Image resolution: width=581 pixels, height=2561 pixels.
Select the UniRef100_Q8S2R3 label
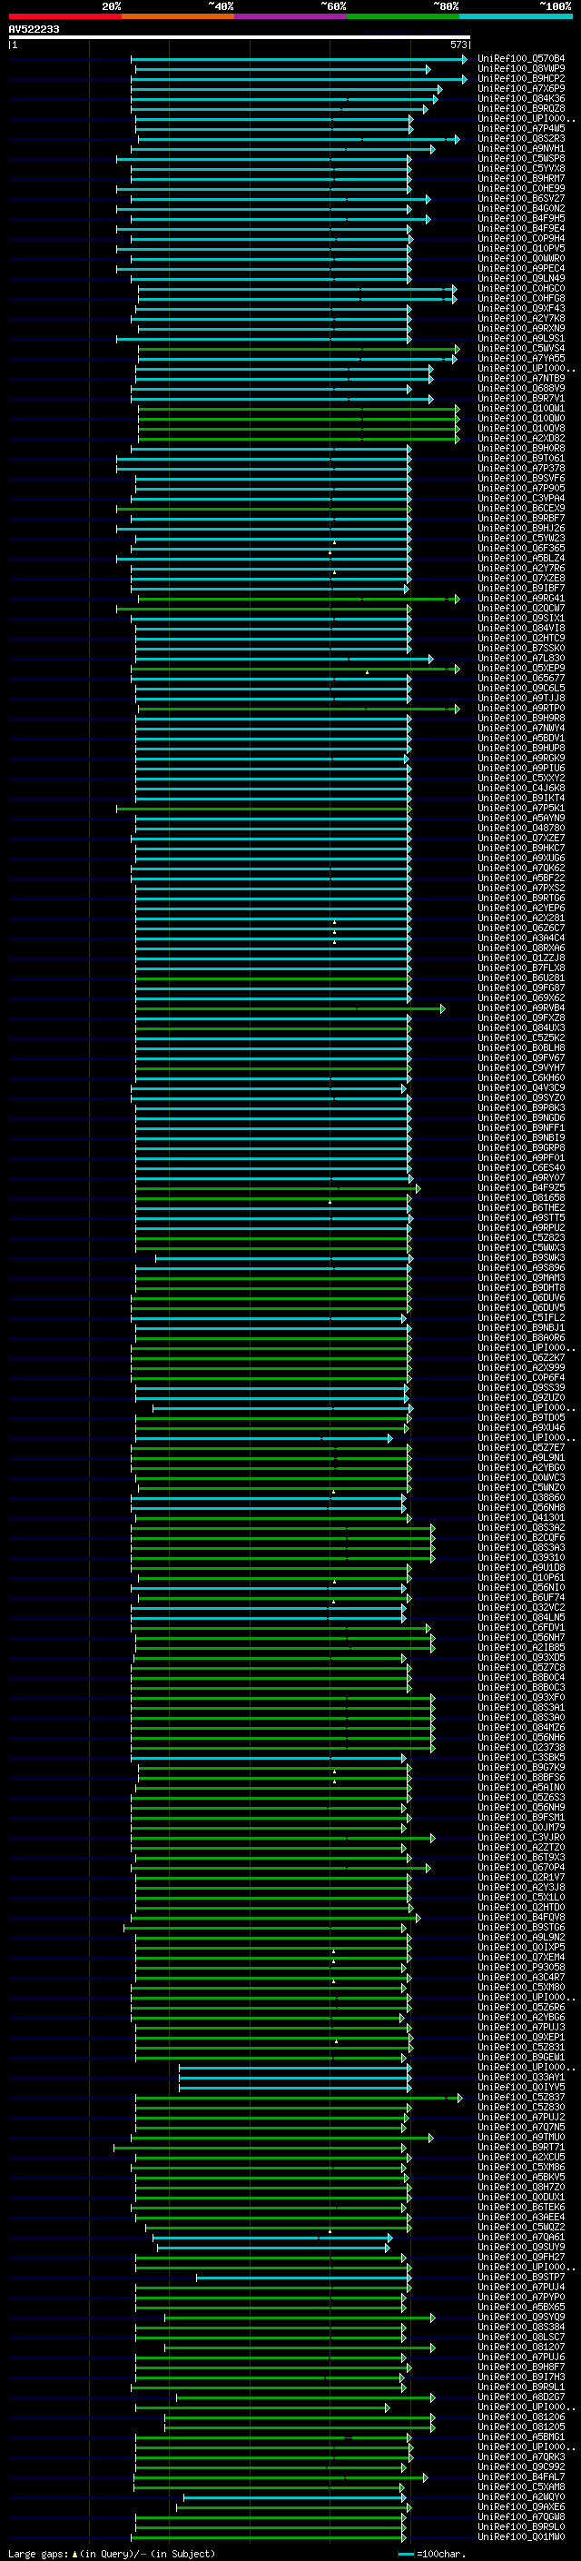[x=521, y=138]
